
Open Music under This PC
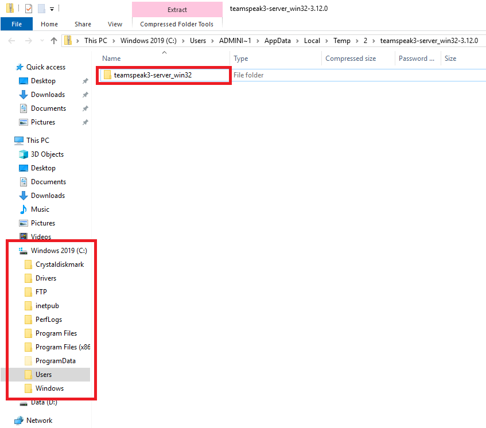(x=40, y=209)
